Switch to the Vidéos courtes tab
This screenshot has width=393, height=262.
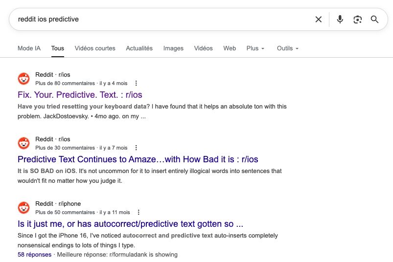[95, 48]
